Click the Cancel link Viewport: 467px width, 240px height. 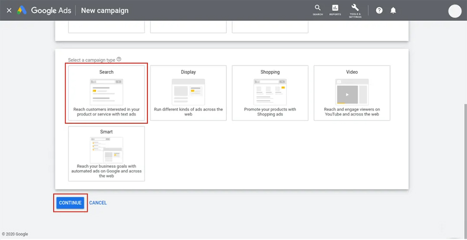98,203
